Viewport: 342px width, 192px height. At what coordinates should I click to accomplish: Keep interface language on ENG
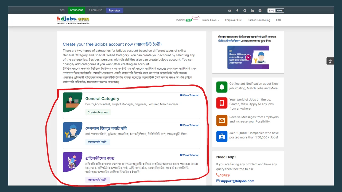coord(271,10)
